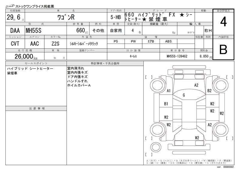The width and height of the screenshot is (240, 170).
Task: Click the セールスポイント section header
Action: click(36, 63)
